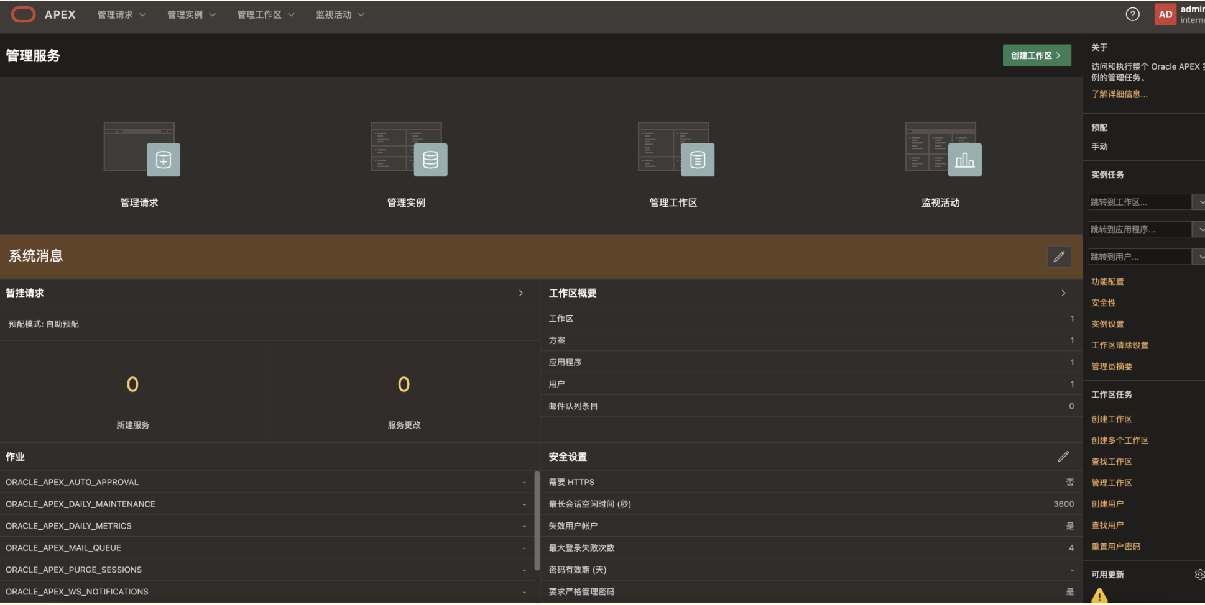Open the 工作区清除设置 link

pyautogui.click(x=1120, y=345)
